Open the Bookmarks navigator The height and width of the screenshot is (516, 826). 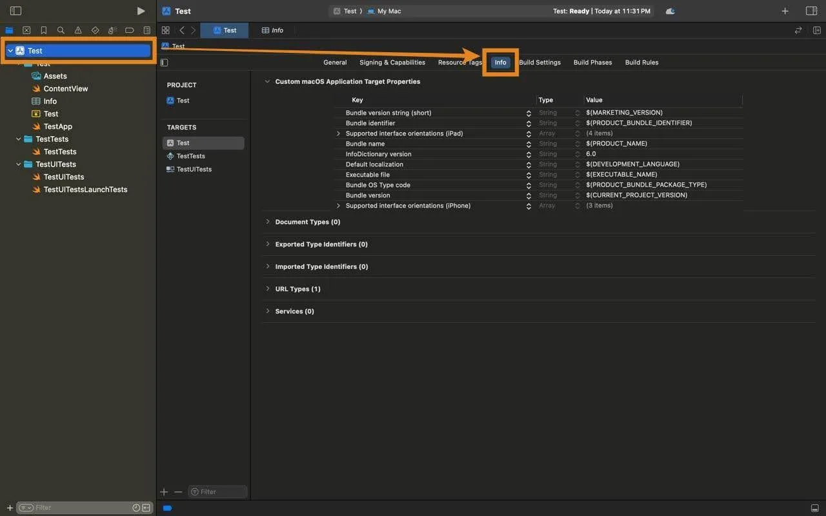tap(43, 30)
